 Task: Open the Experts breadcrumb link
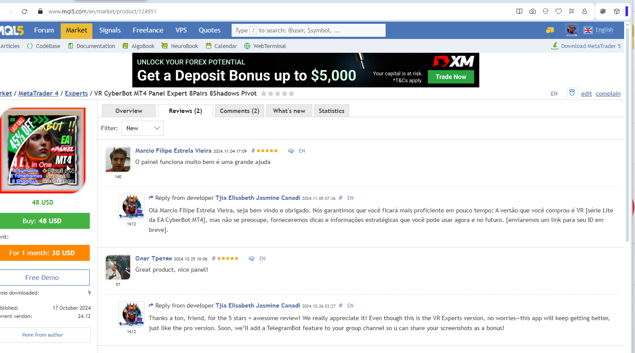click(76, 93)
